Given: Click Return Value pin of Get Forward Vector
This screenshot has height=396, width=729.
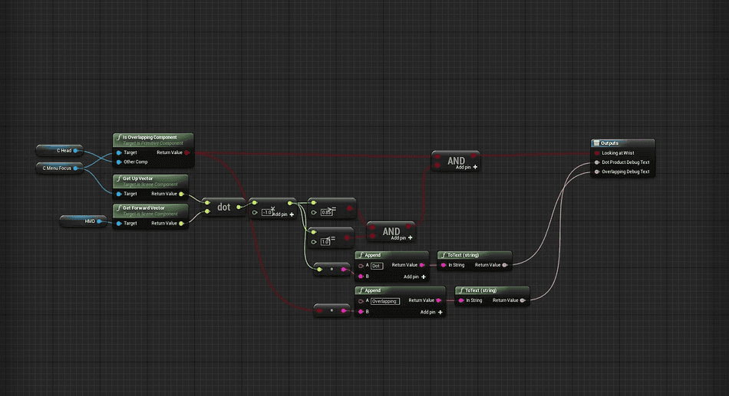Looking at the screenshot, I should click(x=181, y=224).
